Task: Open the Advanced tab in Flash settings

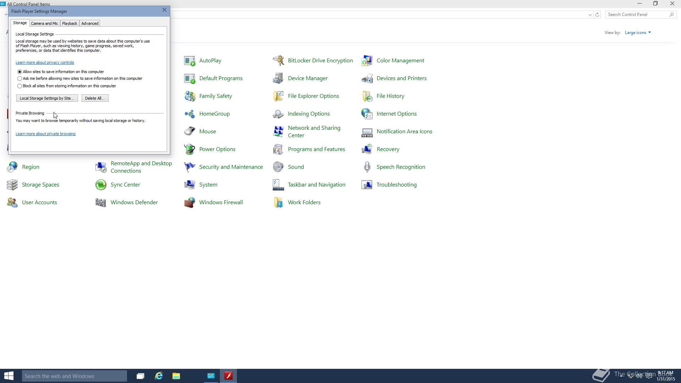Action: [90, 23]
